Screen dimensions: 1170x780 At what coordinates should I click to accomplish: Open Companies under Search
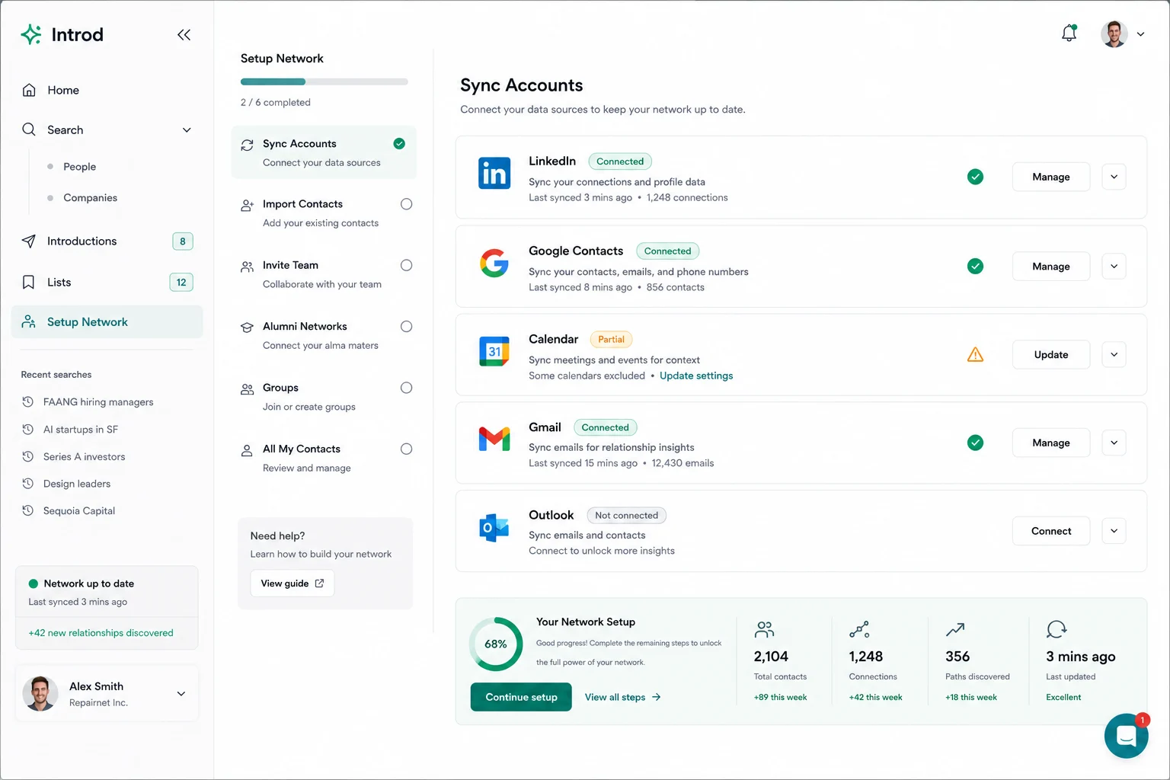[90, 198]
